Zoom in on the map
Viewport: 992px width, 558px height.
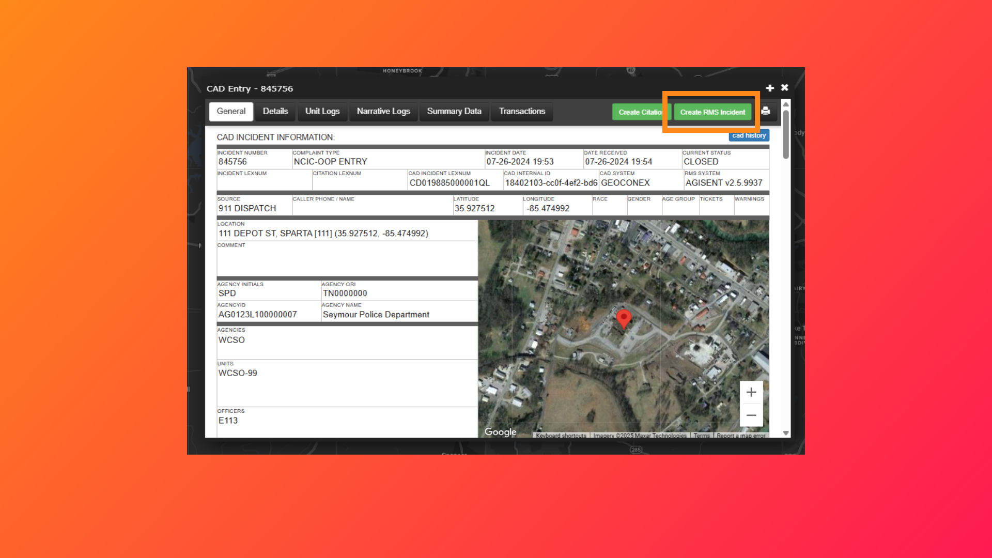click(x=751, y=393)
